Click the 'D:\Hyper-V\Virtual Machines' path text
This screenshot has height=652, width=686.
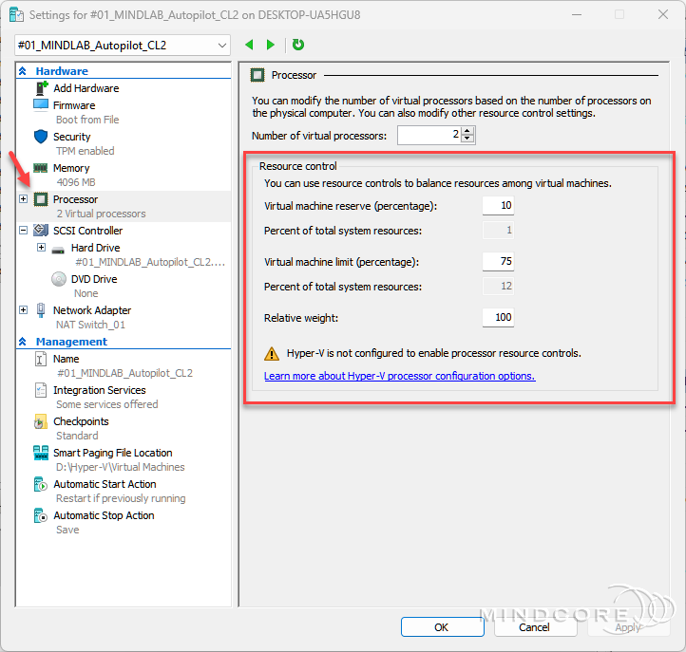(121, 467)
